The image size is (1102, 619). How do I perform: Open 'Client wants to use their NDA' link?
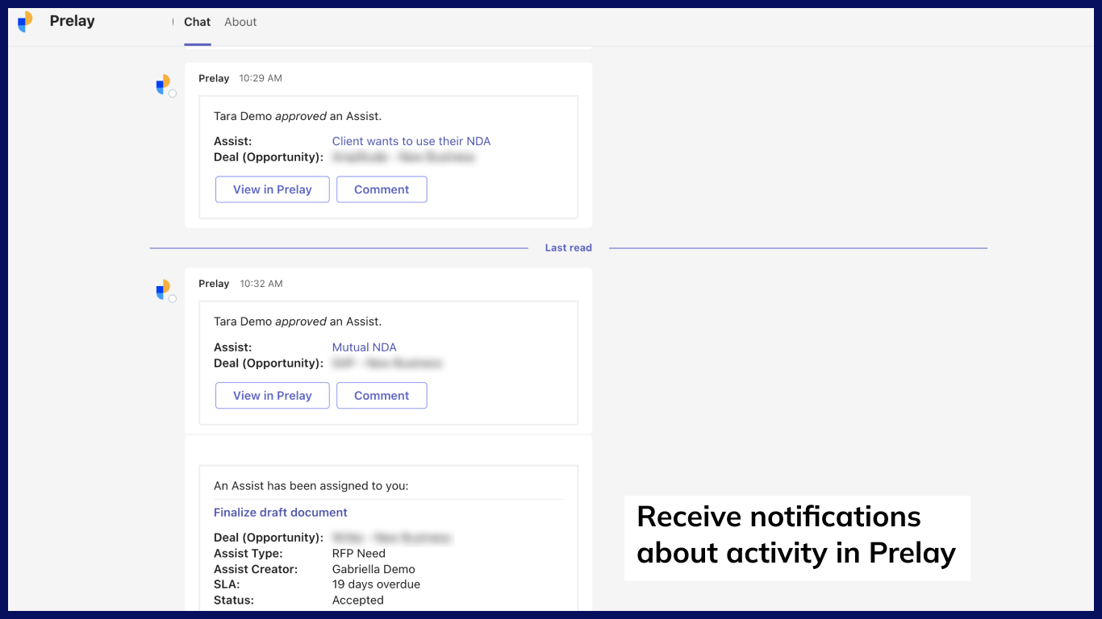click(x=411, y=141)
